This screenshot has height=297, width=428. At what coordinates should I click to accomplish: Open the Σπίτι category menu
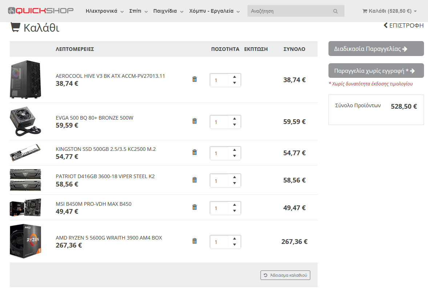138,11
